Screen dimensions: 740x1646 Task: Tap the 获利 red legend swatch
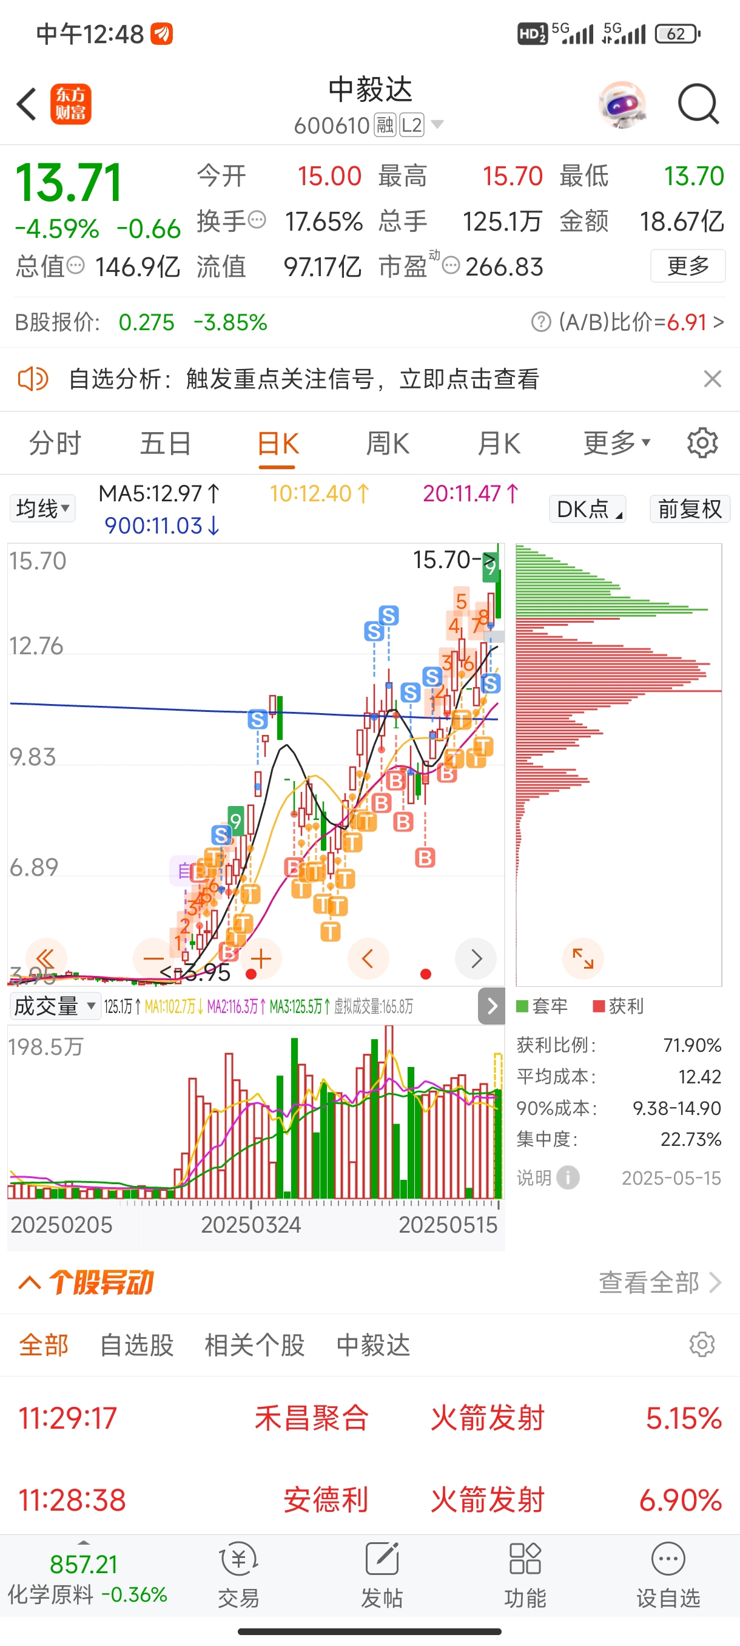[x=599, y=1006]
